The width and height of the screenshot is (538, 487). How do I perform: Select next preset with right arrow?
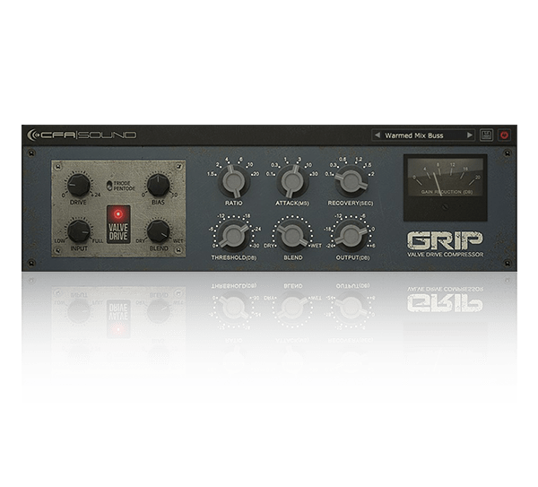pyautogui.click(x=468, y=136)
